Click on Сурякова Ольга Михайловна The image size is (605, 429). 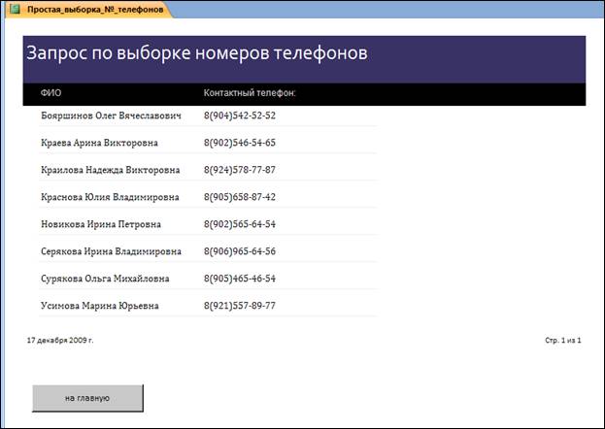click(105, 279)
